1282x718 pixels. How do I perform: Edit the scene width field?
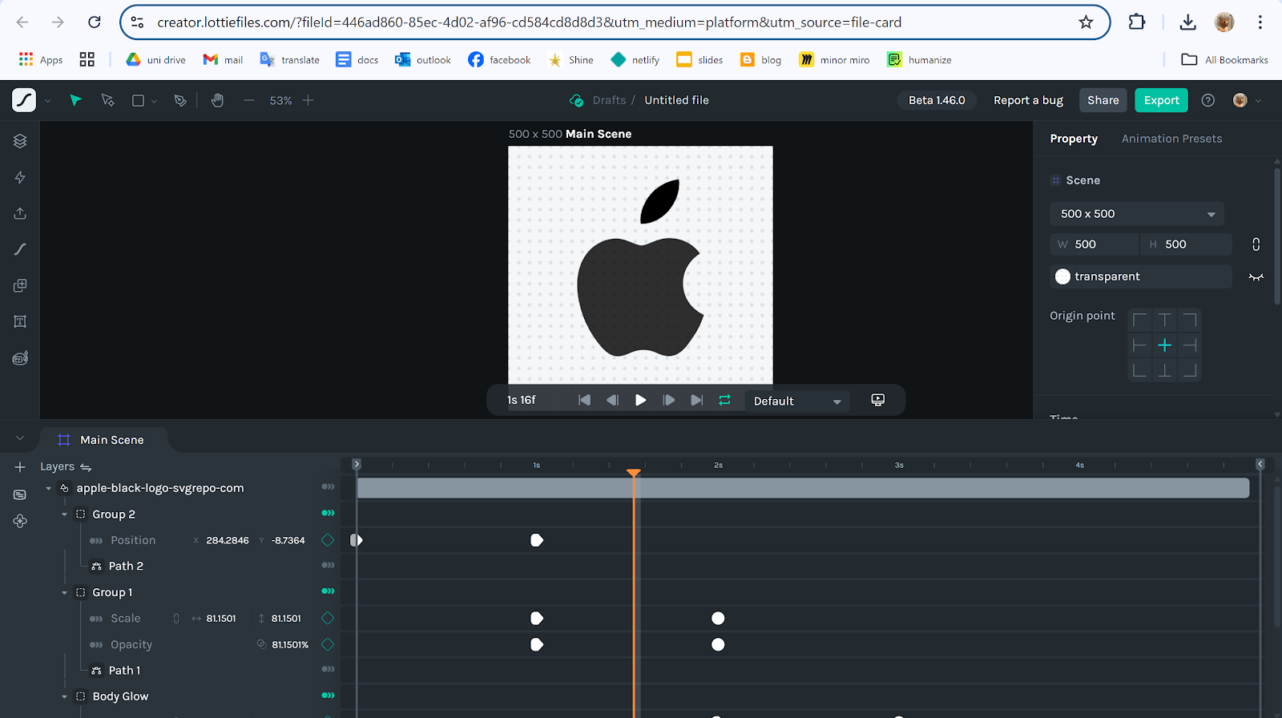(1095, 244)
